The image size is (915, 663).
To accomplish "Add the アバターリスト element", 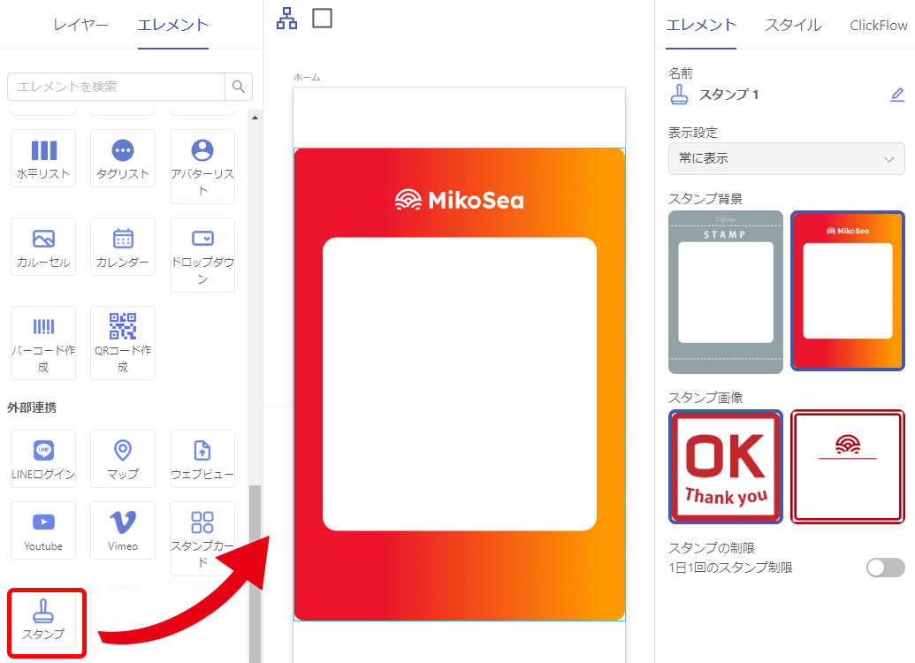I will click(x=202, y=166).
